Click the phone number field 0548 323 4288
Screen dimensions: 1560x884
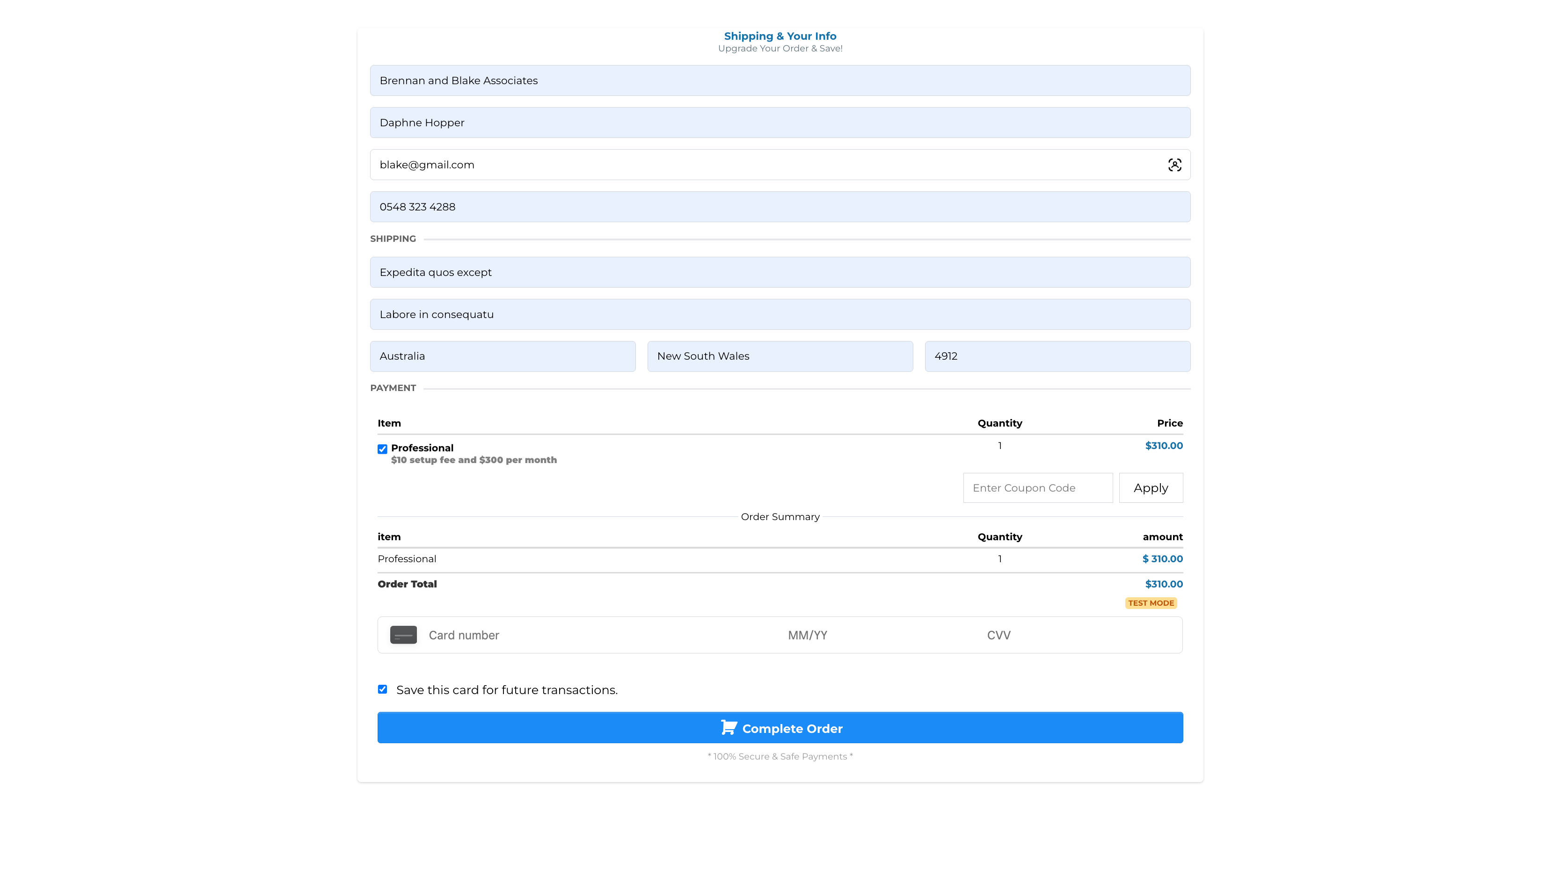tap(780, 207)
